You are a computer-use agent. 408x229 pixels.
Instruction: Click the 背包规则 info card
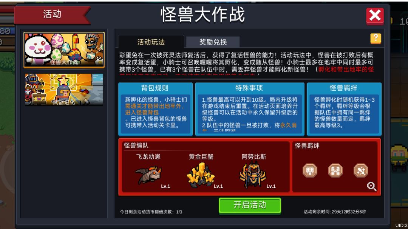pos(156,109)
